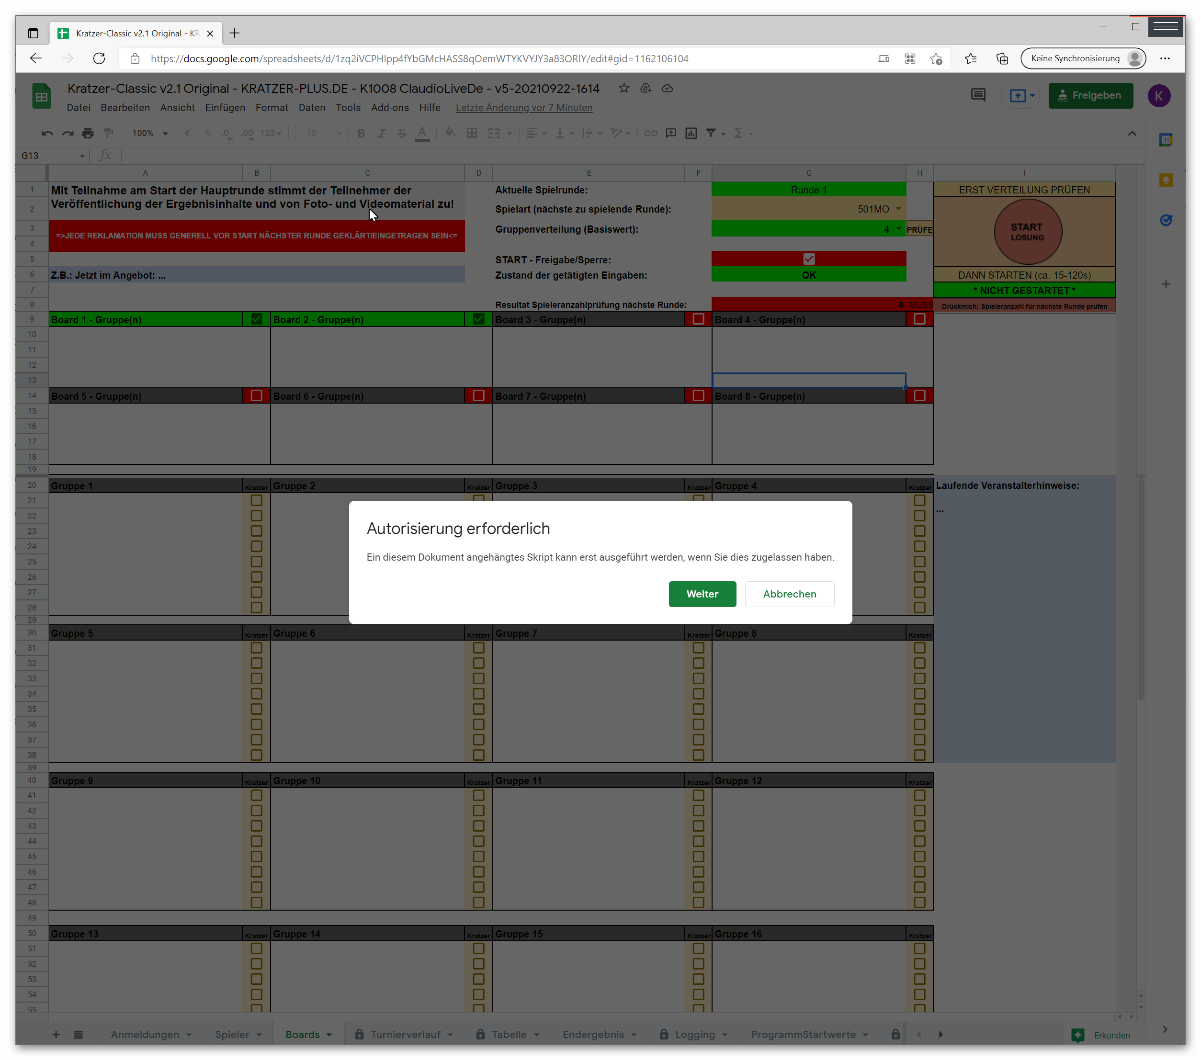The image size is (1201, 1060).
Task: Open comment history speech-bubble icon
Action: click(978, 95)
